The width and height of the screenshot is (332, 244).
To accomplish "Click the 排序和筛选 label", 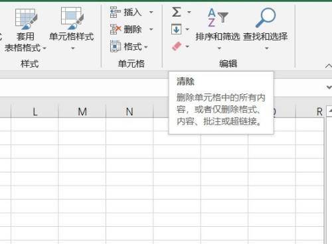I will [x=218, y=36].
